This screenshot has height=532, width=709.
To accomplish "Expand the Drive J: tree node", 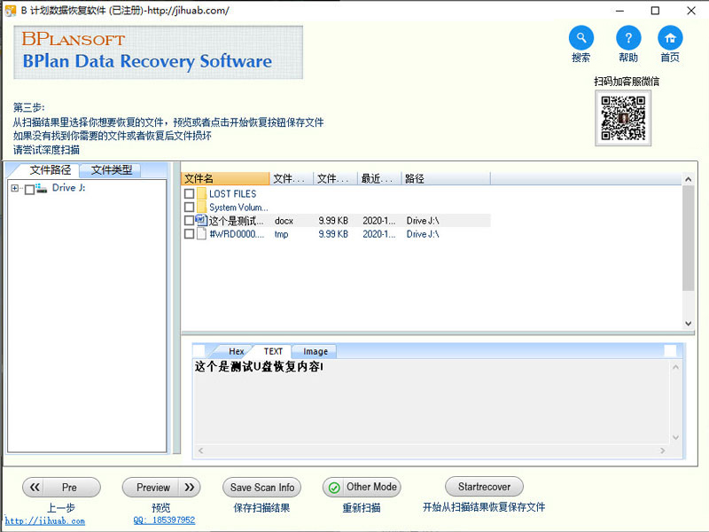I will [x=15, y=189].
